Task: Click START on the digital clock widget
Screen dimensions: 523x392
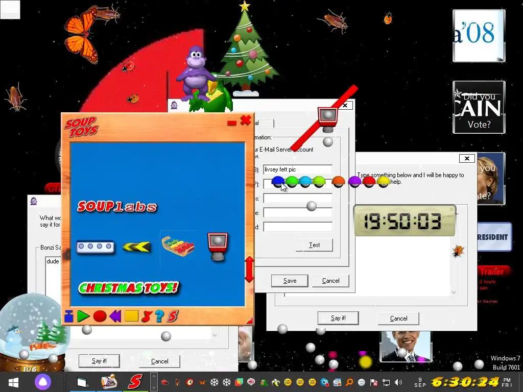Action: pyautogui.click(x=447, y=216)
